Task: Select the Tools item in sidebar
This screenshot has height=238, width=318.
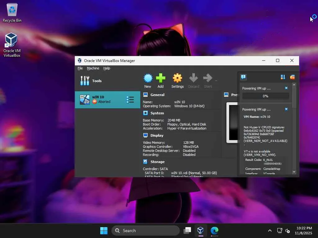Action: pos(107,81)
